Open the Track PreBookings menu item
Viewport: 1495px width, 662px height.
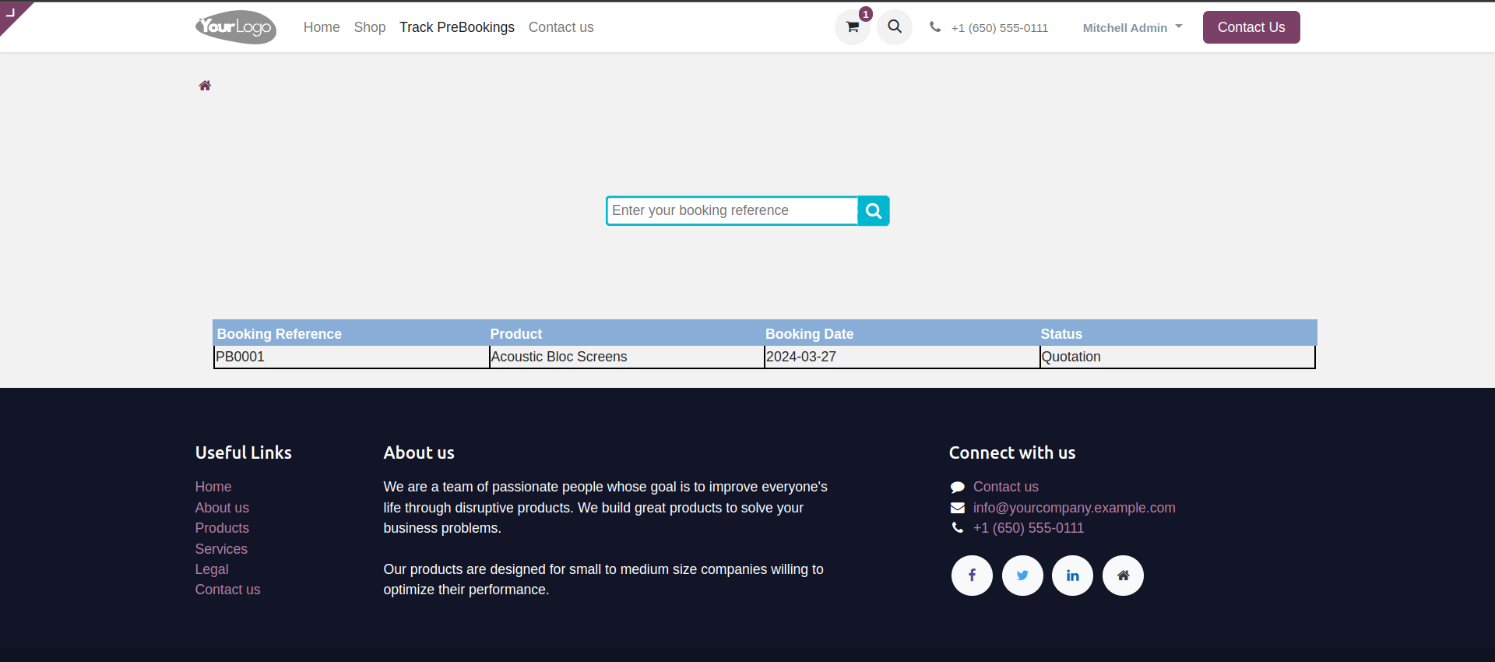(457, 27)
